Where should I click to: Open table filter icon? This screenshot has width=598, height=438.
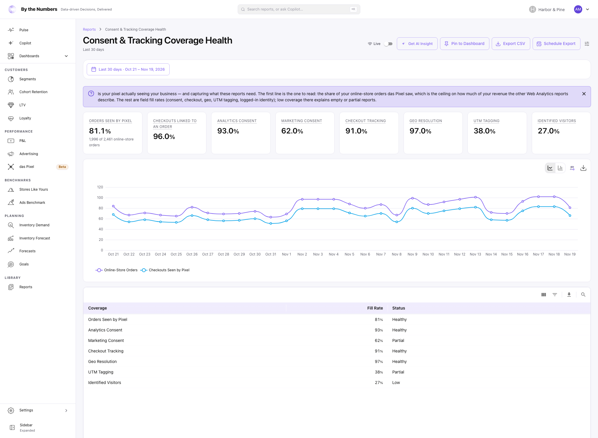(555, 295)
